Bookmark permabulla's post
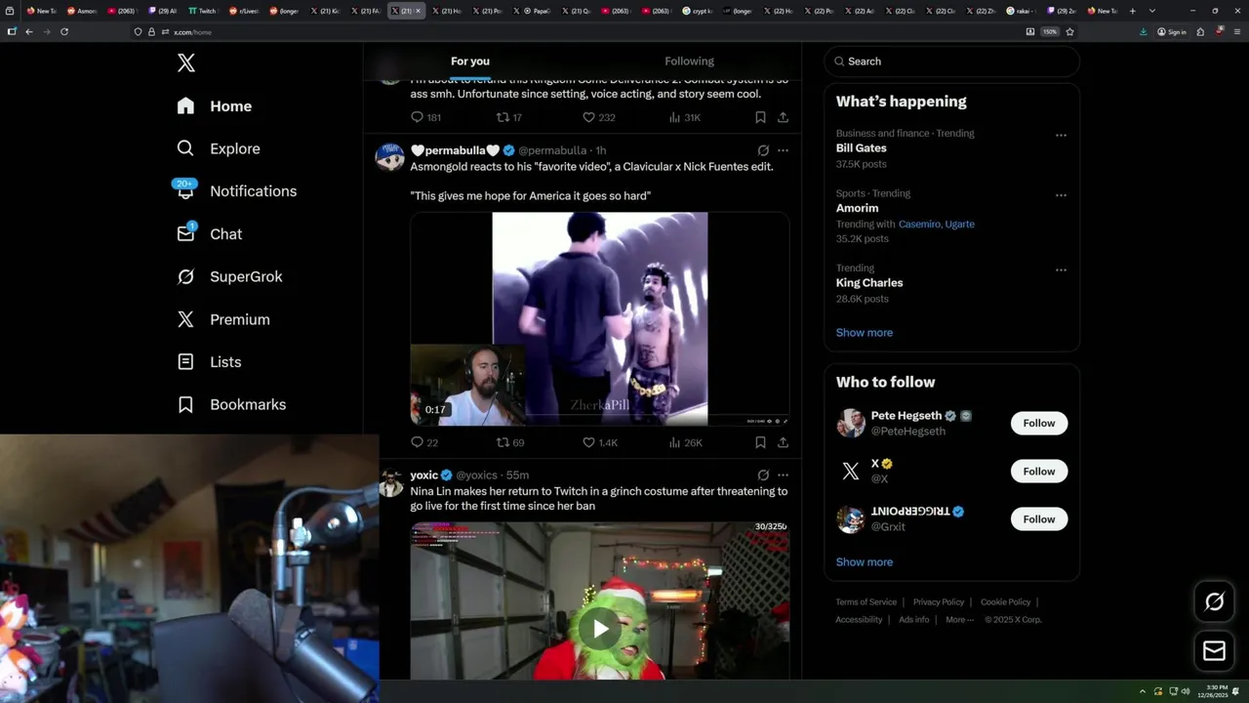This screenshot has height=703, width=1249. point(760,442)
